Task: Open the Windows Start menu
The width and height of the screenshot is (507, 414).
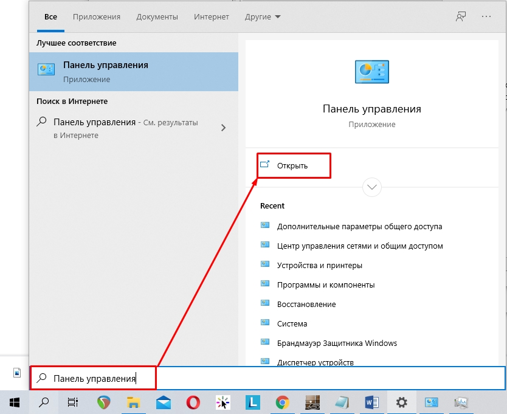Action: click(x=15, y=402)
